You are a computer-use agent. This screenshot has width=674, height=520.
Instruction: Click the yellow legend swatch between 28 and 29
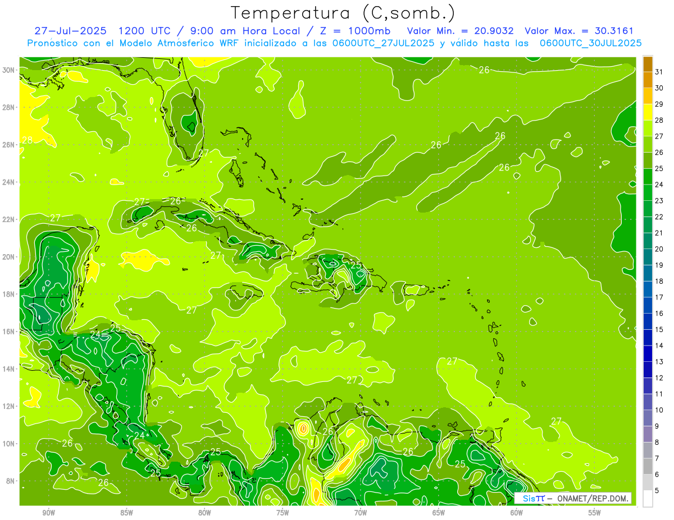(648, 112)
